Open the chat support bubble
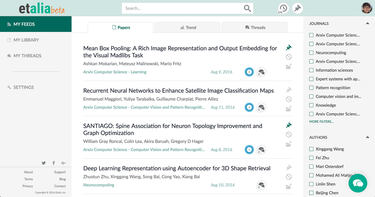 click(x=358, y=184)
